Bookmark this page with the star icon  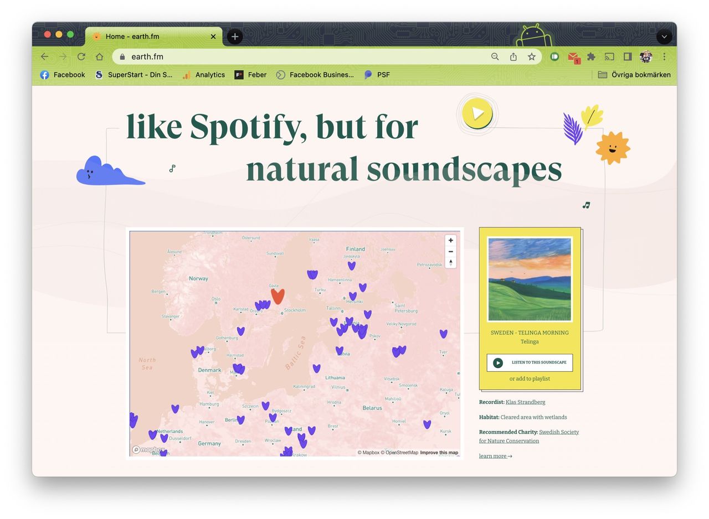(531, 56)
